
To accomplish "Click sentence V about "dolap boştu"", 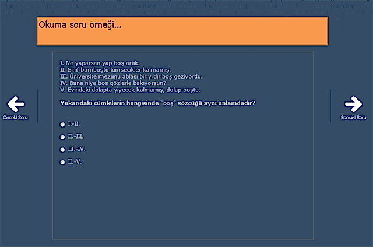I will (x=130, y=90).
